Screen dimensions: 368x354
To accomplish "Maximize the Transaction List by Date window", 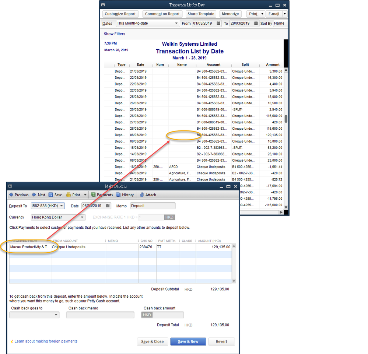I will (x=277, y=5).
